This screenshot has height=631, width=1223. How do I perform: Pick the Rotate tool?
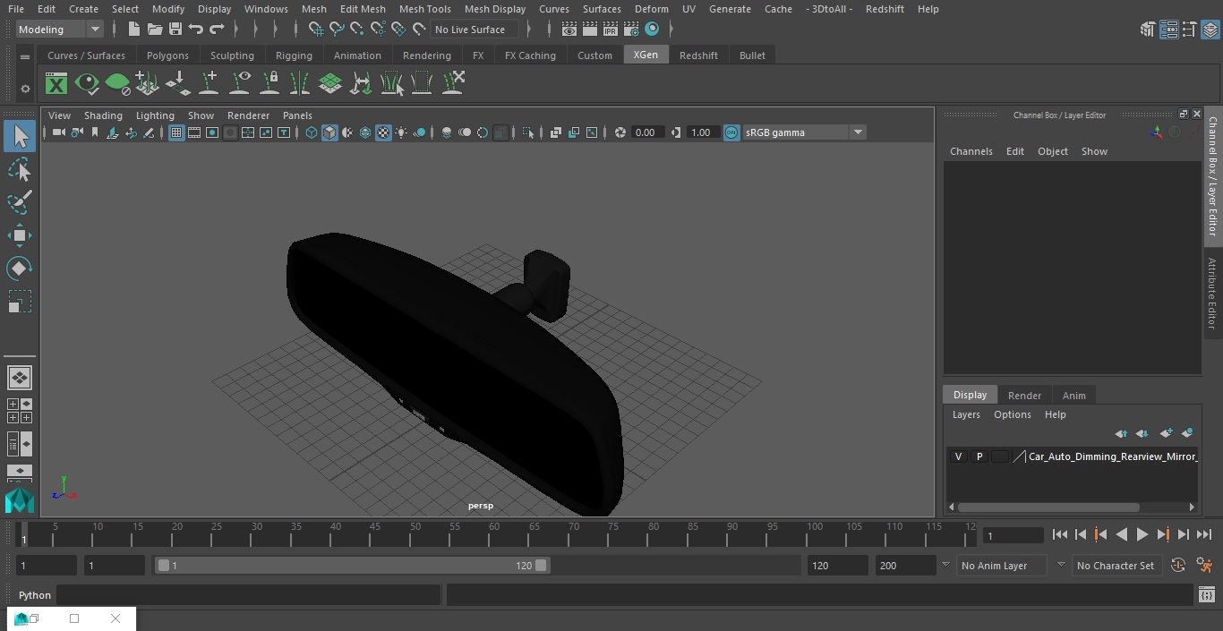pos(20,269)
